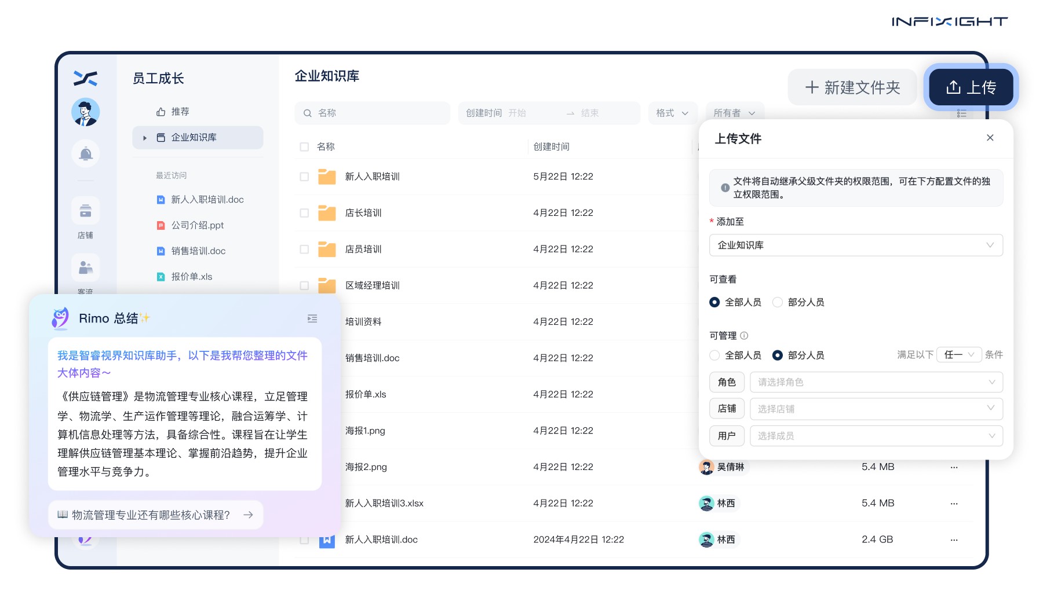The height and width of the screenshot is (602, 1043).
Task: Check the select-all checkbox in header
Action: point(304,147)
